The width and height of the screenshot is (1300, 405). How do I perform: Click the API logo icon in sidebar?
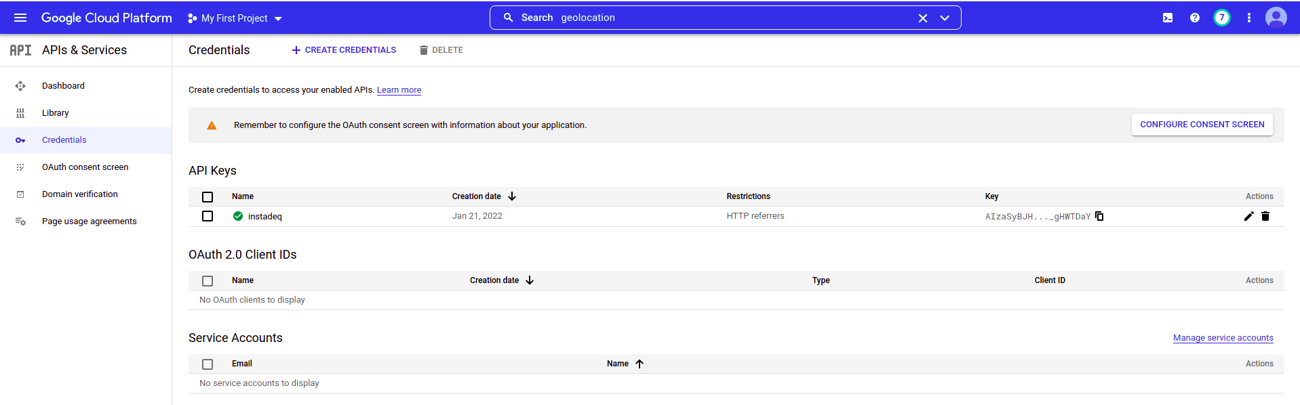pos(20,50)
